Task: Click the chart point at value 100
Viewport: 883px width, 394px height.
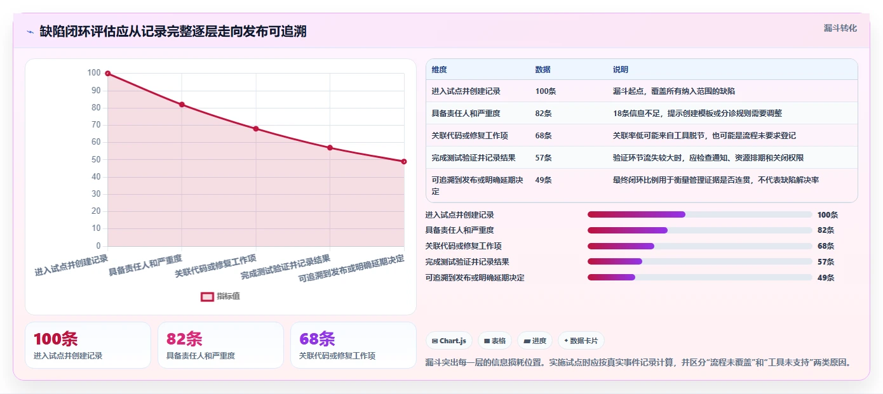Action: pos(108,74)
